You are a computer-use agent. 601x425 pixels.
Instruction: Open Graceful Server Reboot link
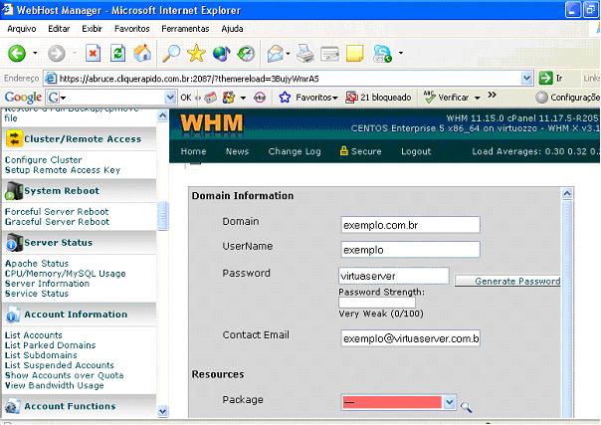57,222
